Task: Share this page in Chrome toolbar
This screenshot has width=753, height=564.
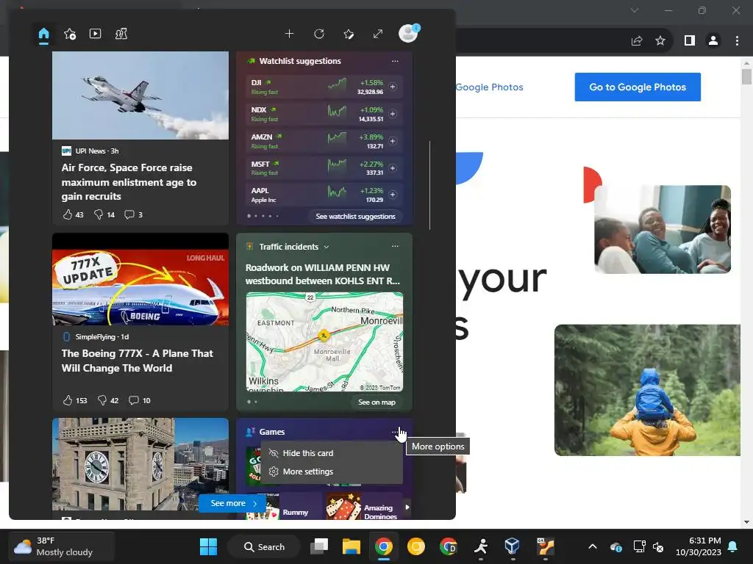Action: point(637,41)
